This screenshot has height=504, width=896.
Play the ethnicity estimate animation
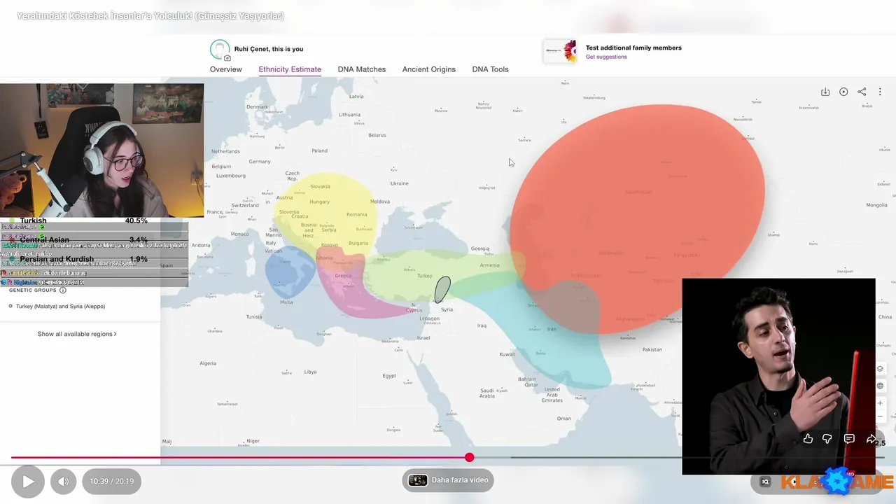click(843, 92)
